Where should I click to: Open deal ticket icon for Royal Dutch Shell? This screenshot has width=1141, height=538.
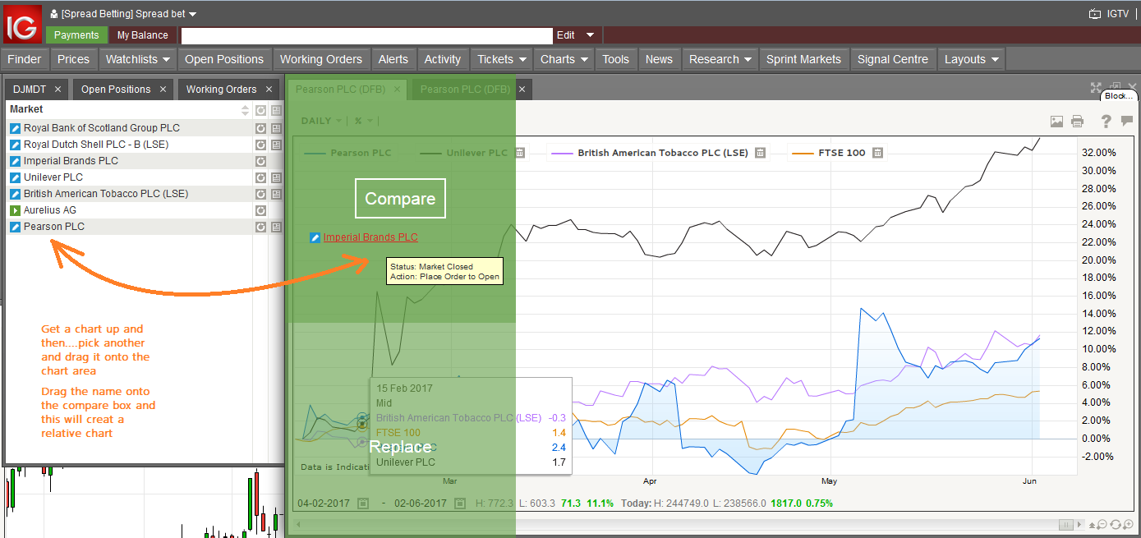coord(15,145)
